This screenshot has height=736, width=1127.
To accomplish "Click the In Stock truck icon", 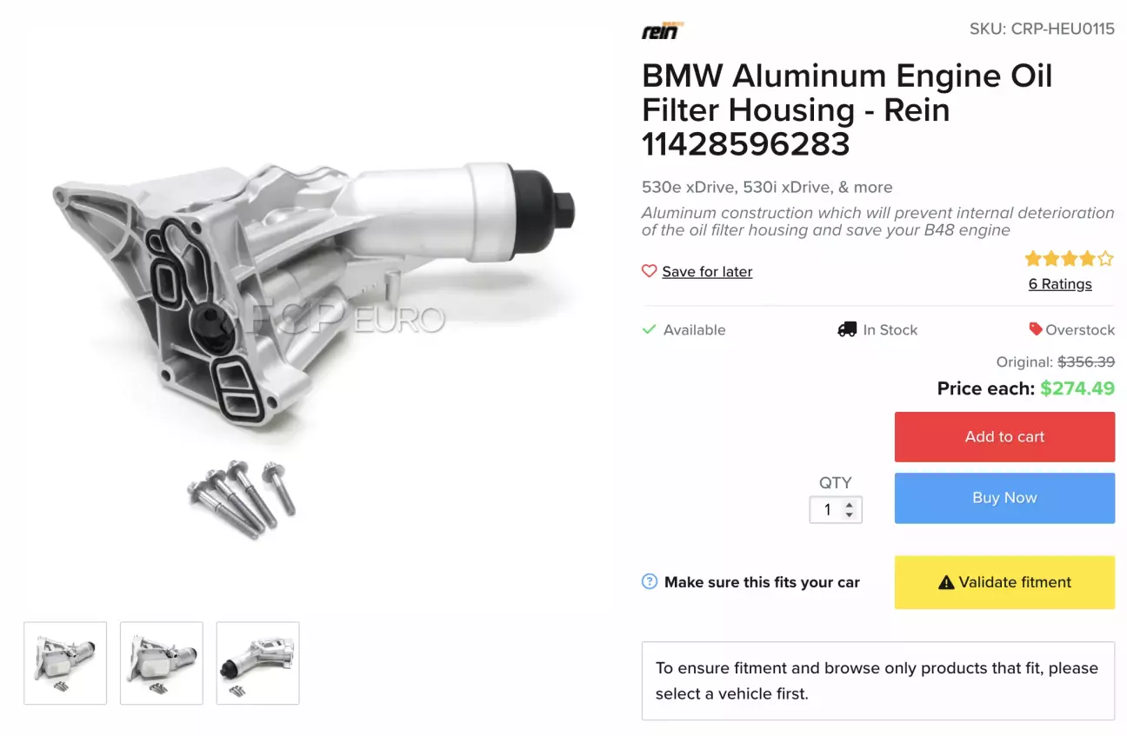I will pyautogui.click(x=847, y=329).
